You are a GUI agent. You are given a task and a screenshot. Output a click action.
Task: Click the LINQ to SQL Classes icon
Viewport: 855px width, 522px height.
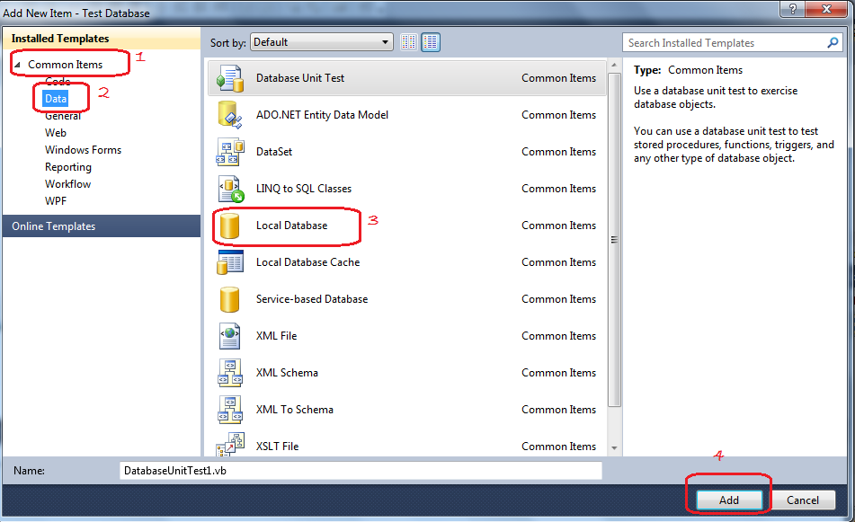point(230,189)
